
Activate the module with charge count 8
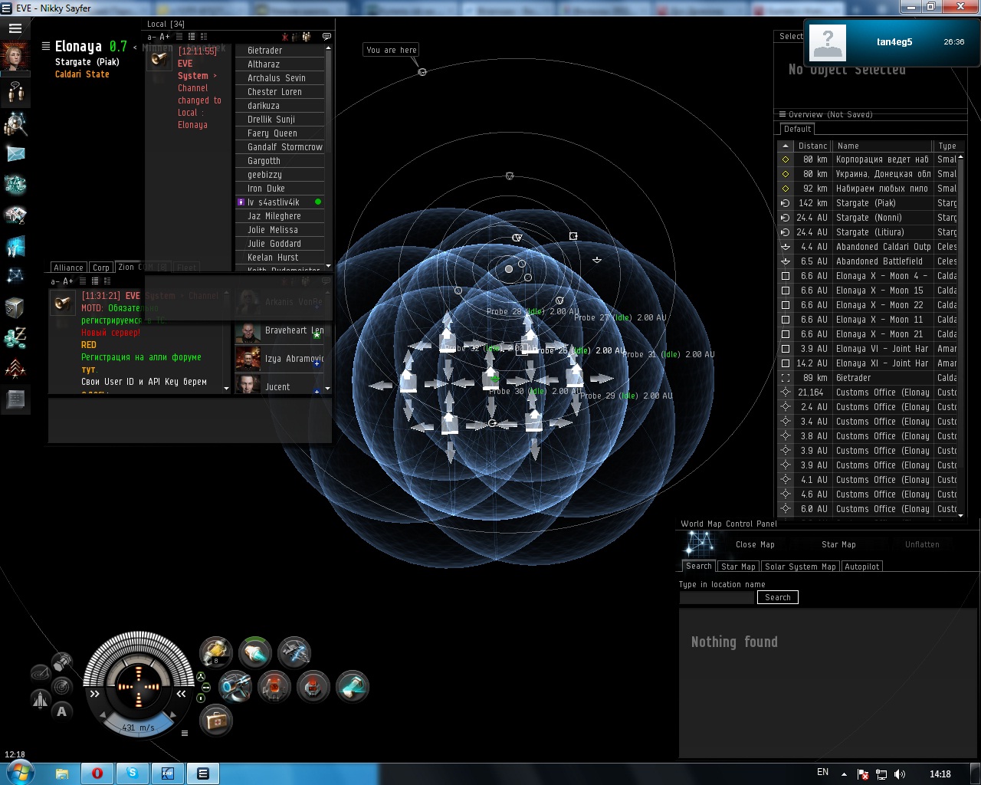pos(216,652)
